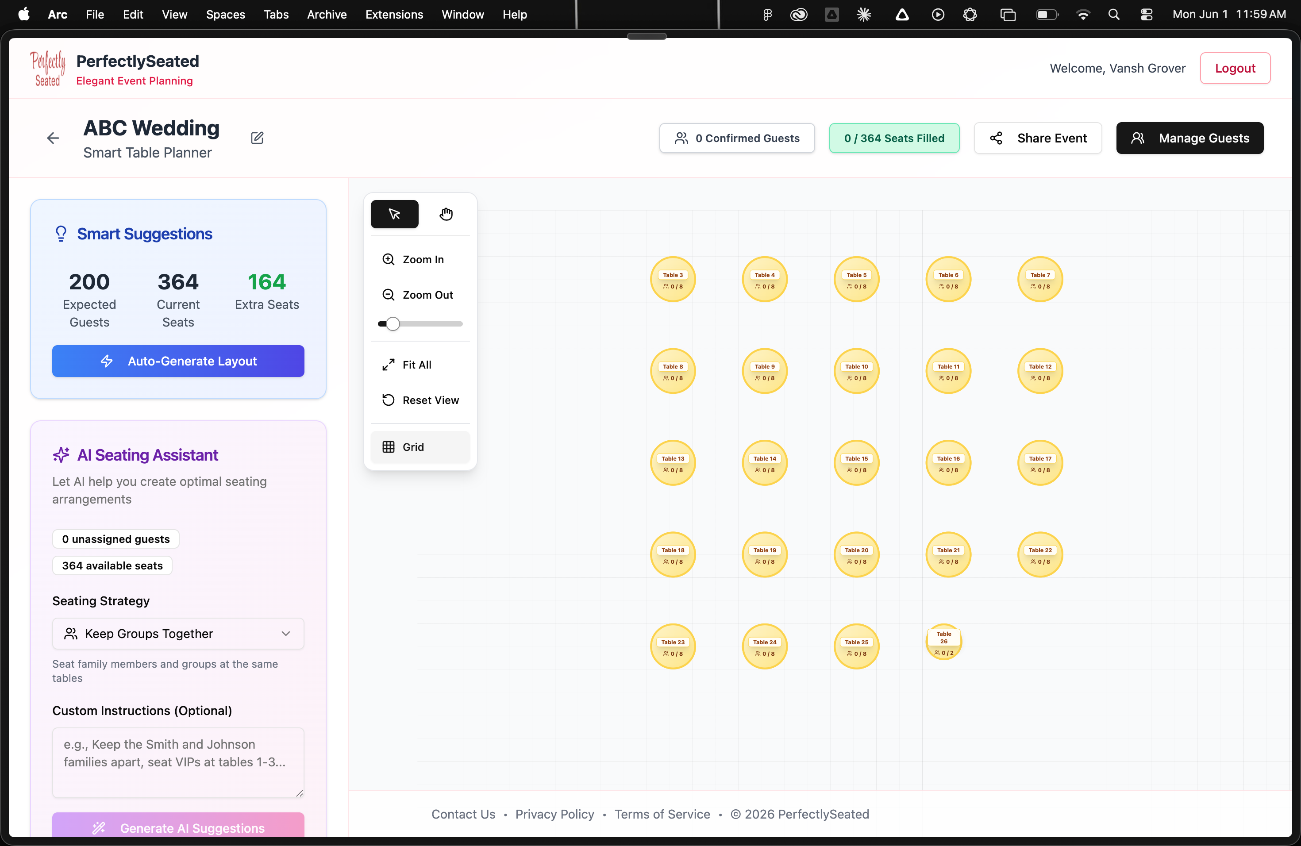This screenshot has height=846, width=1301.
Task: Select the pointer selection tool
Action: (x=394, y=214)
